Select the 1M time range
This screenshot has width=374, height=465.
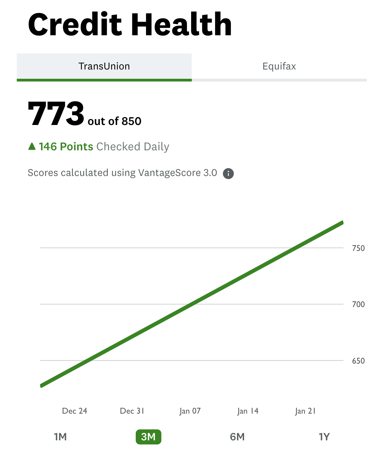click(x=60, y=437)
